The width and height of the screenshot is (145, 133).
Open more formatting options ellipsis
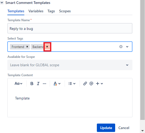click(x=44, y=84)
